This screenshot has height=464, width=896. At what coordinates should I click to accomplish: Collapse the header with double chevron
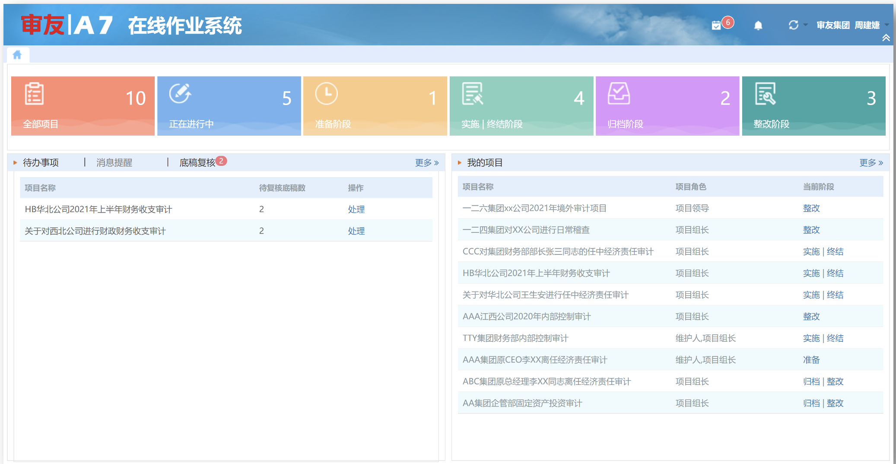[x=886, y=38]
